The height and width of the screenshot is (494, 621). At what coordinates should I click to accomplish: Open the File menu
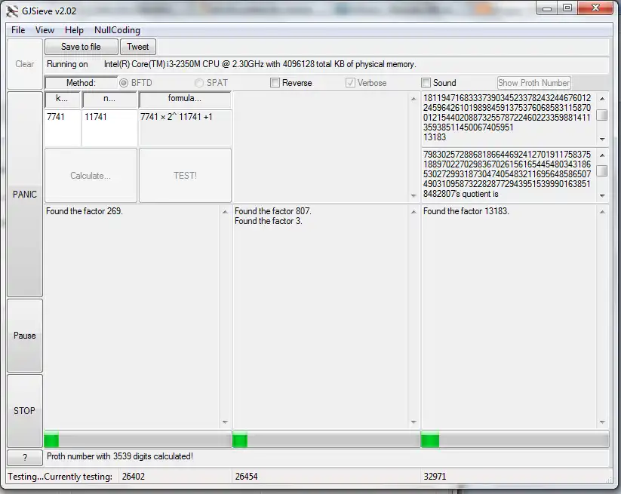(x=18, y=30)
